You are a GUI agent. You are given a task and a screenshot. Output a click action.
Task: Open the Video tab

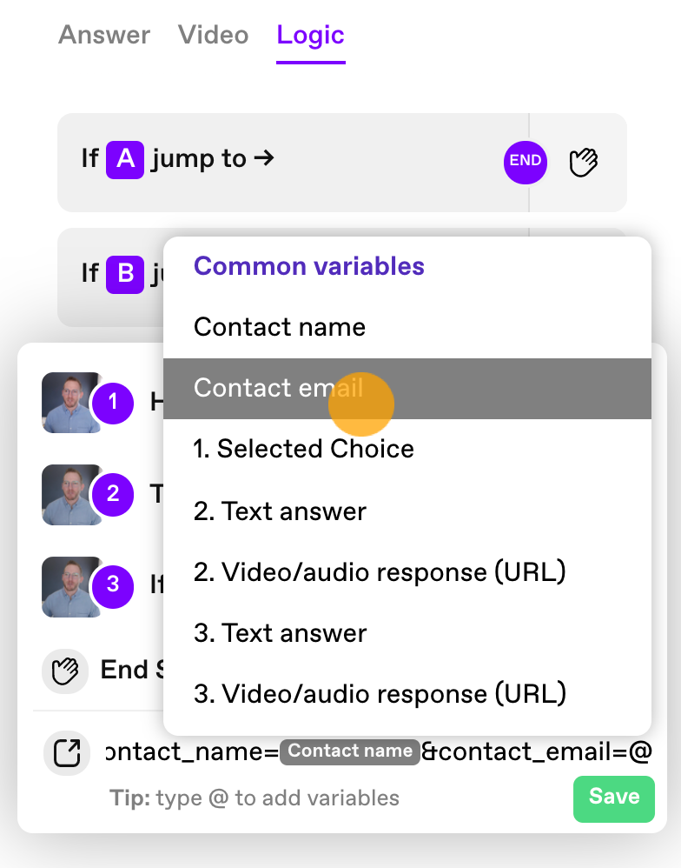pyautogui.click(x=214, y=35)
